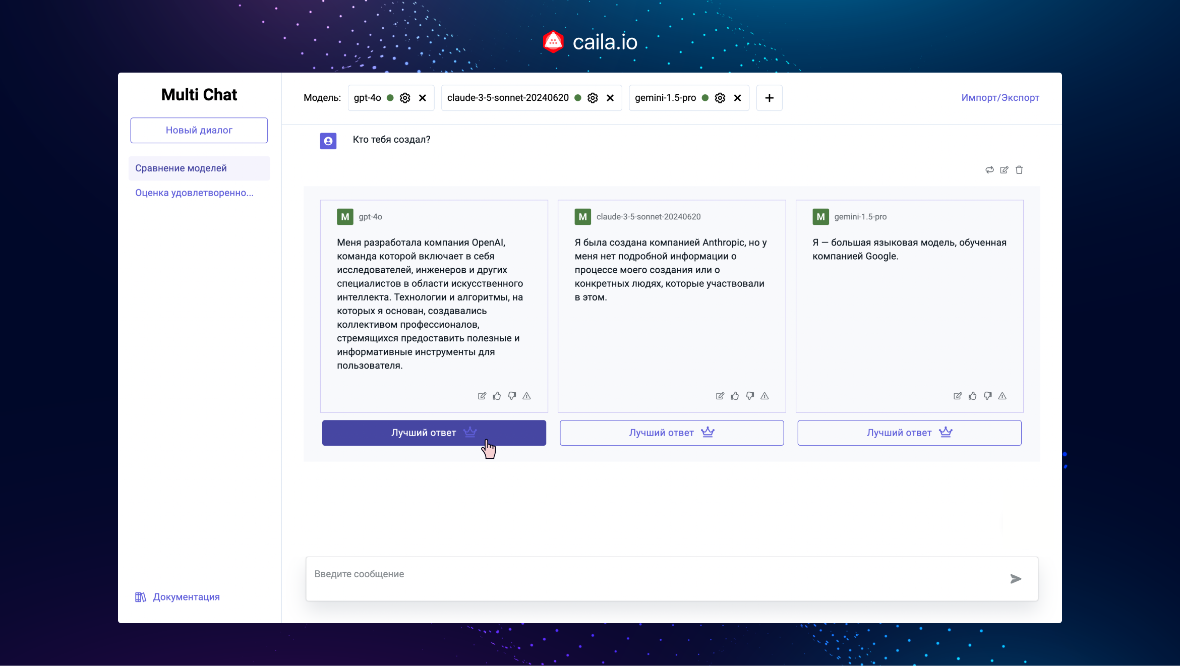Select Оценка удовлетворенно... dialog
This screenshot has height=666, width=1180.
coord(194,193)
